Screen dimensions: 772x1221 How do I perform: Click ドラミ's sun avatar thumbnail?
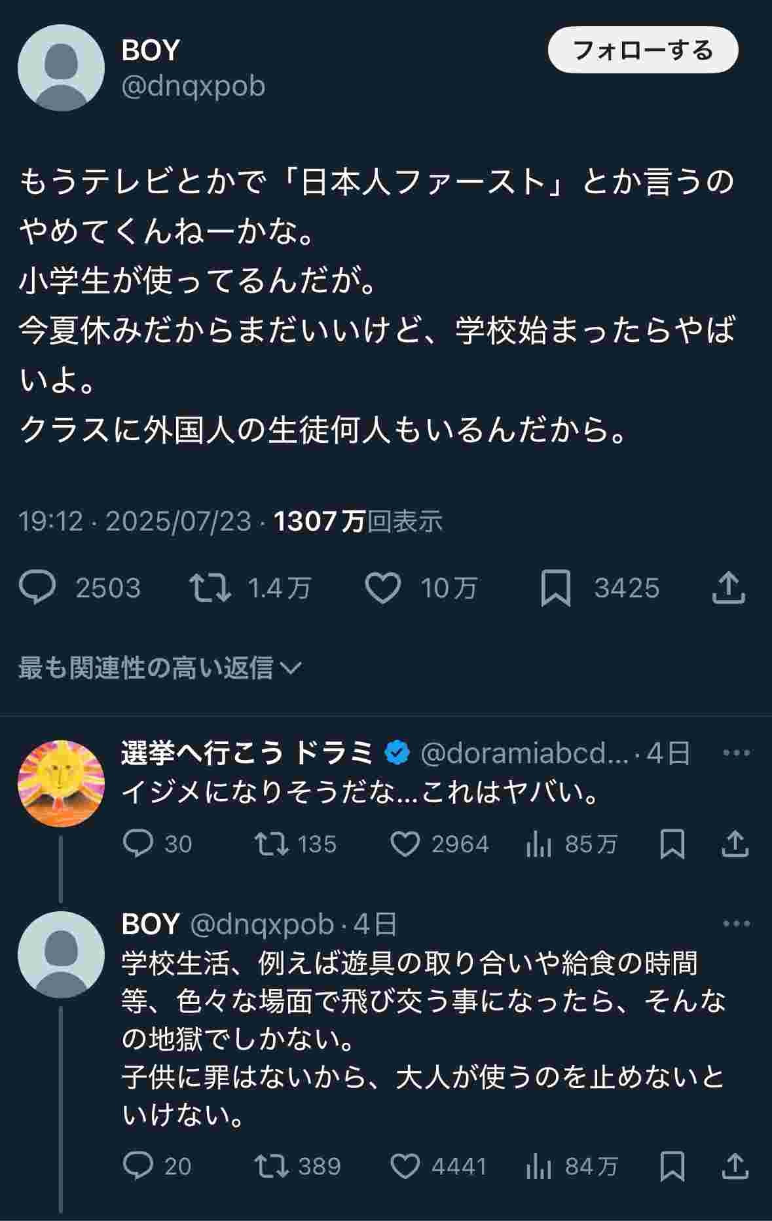coord(61,783)
